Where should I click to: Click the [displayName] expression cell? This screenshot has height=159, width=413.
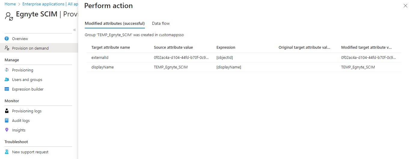[229, 67]
